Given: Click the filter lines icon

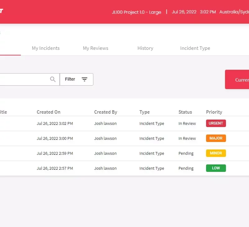Looking at the screenshot, I should (x=84, y=79).
